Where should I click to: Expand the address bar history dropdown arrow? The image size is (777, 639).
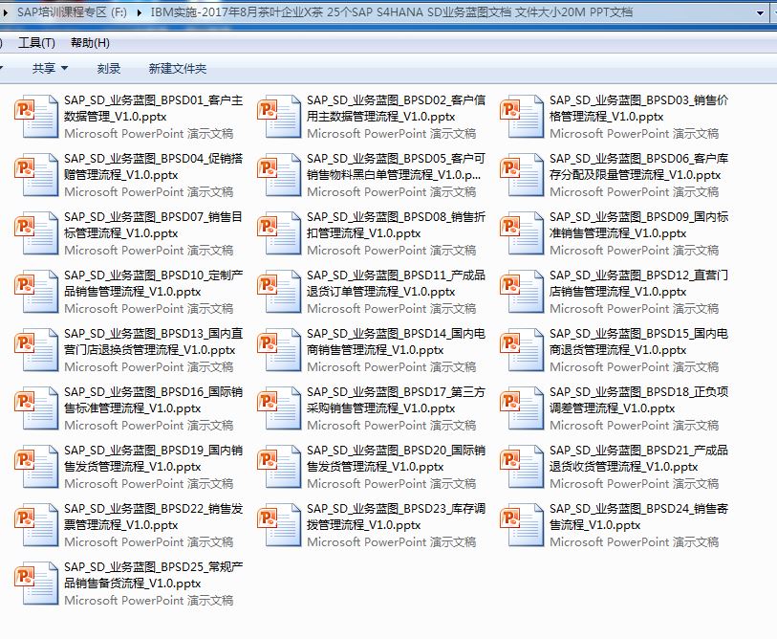coord(760,12)
